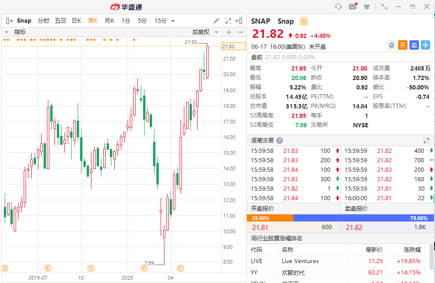
Task: Collapse the right quote panel icon
Action: tap(239, 21)
